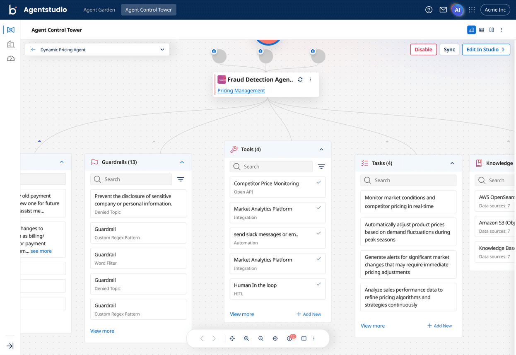Select the flow map icon in left sidebar
516x355 pixels.
coord(11,30)
